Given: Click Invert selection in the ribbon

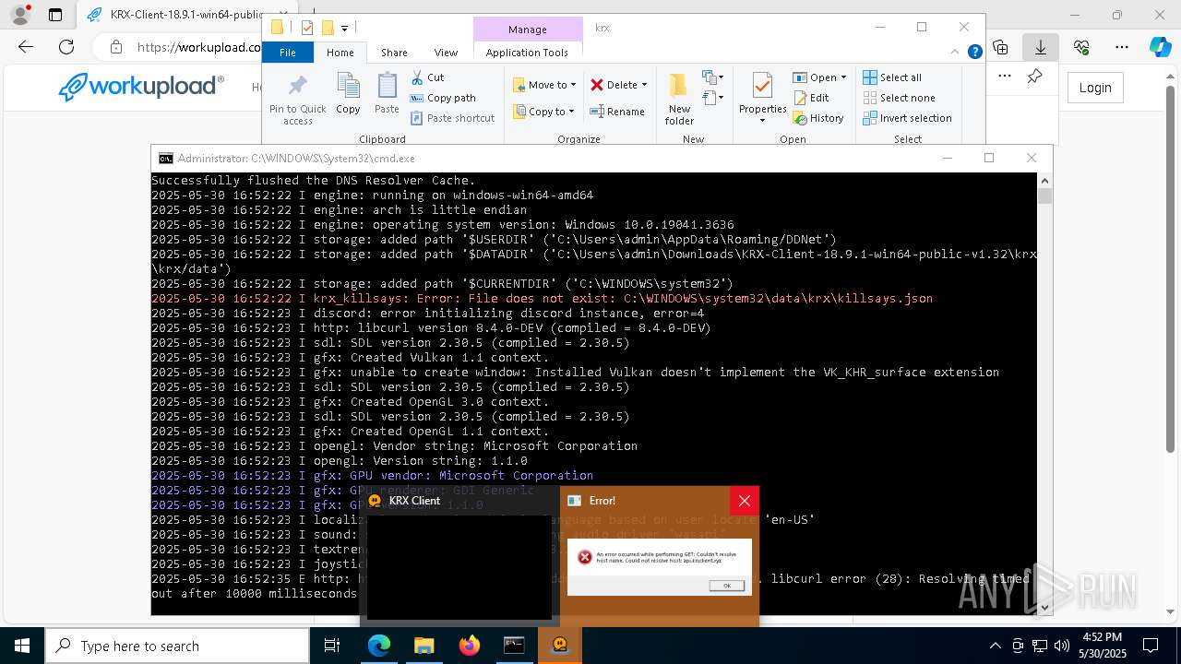Looking at the screenshot, I should pyautogui.click(x=907, y=118).
